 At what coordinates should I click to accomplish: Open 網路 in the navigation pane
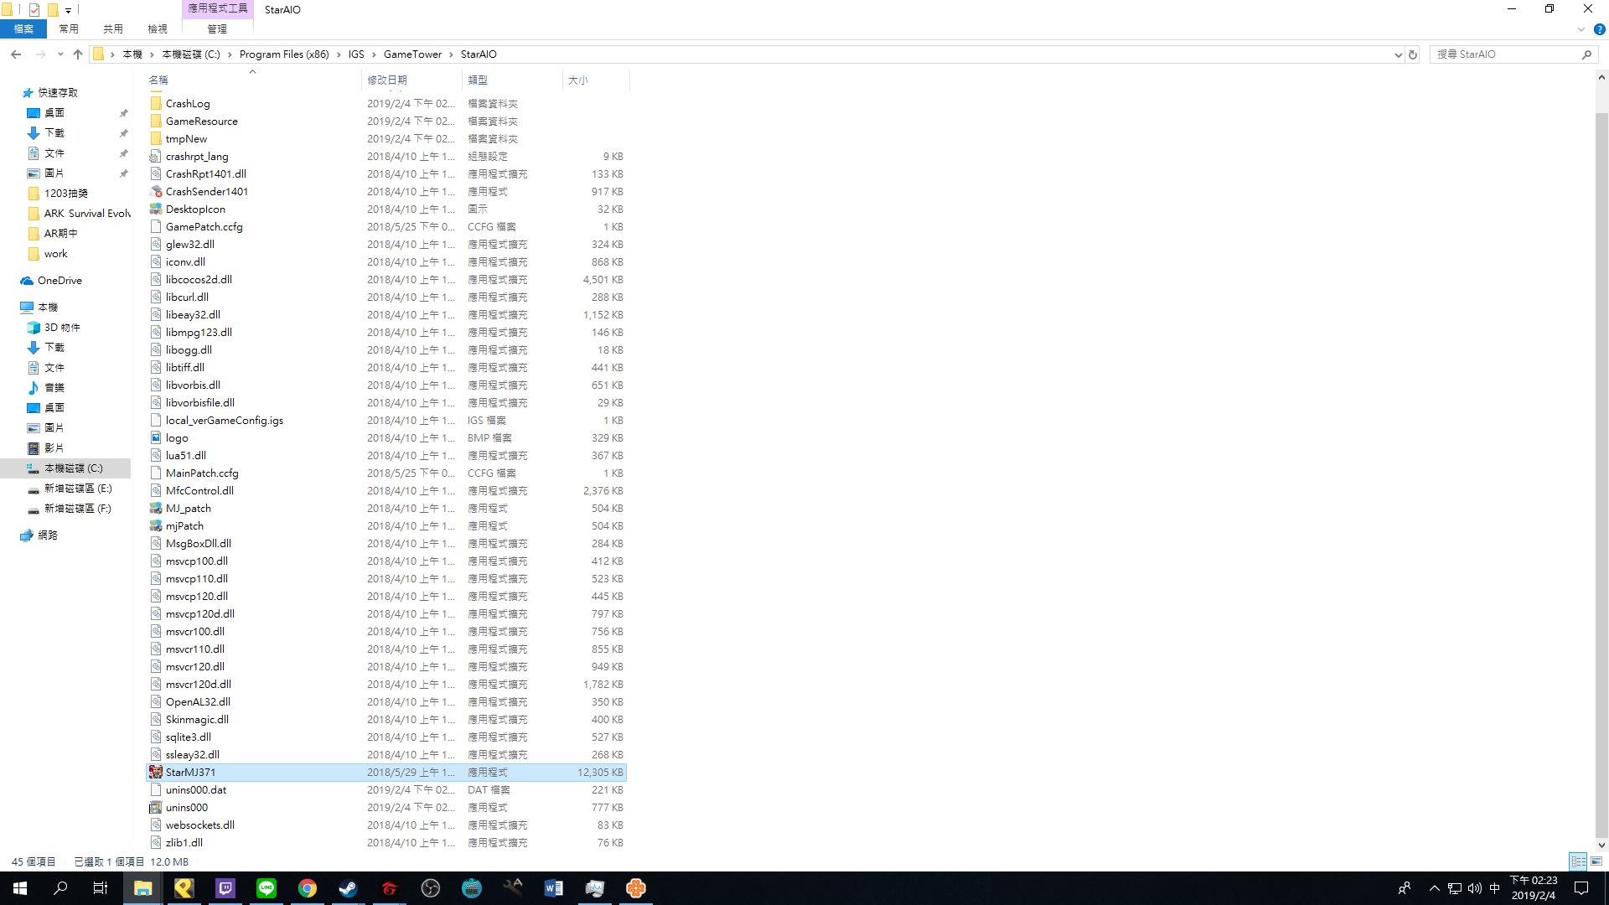(48, 535)
